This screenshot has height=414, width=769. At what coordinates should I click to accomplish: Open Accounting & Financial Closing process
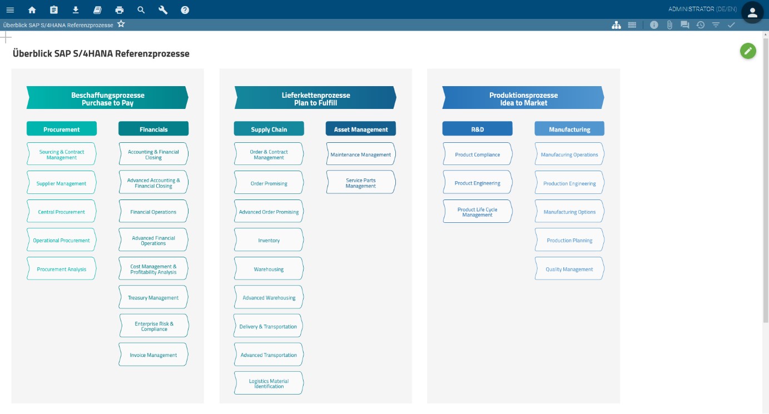(x=153, y=154)
